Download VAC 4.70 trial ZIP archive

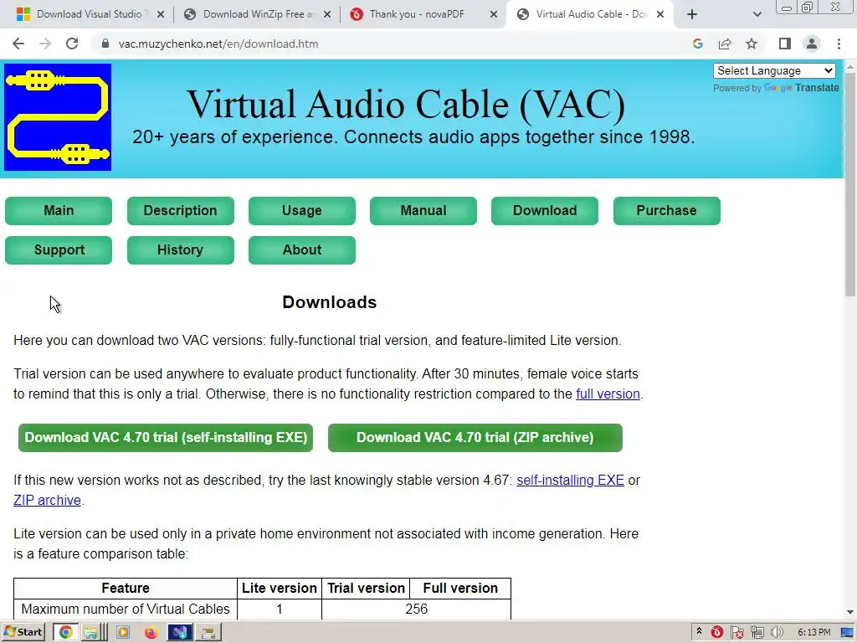click(x=475, y=437)
